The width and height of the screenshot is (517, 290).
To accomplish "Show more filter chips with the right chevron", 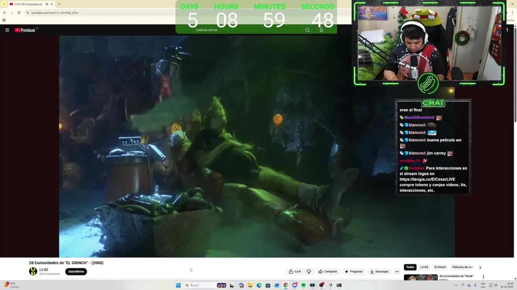I will pyautogui.click(x=480, y=267).
